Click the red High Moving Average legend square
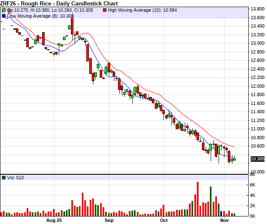The height and width of the screenshot is (224, 267). coord(104,10)
